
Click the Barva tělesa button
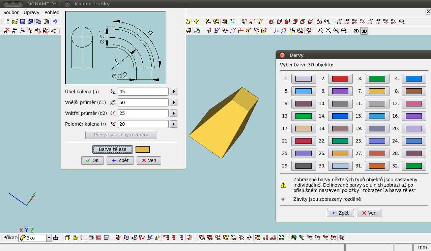(113, 149)
